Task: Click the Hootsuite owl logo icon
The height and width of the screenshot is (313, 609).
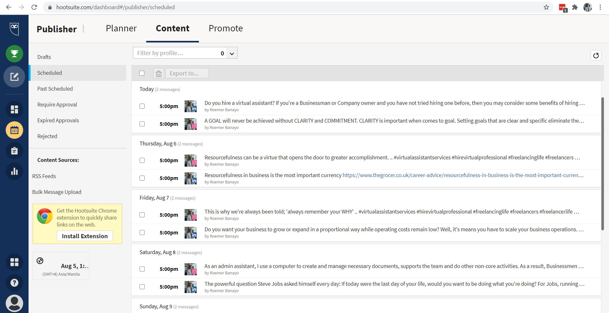Action: click(14, 29)
